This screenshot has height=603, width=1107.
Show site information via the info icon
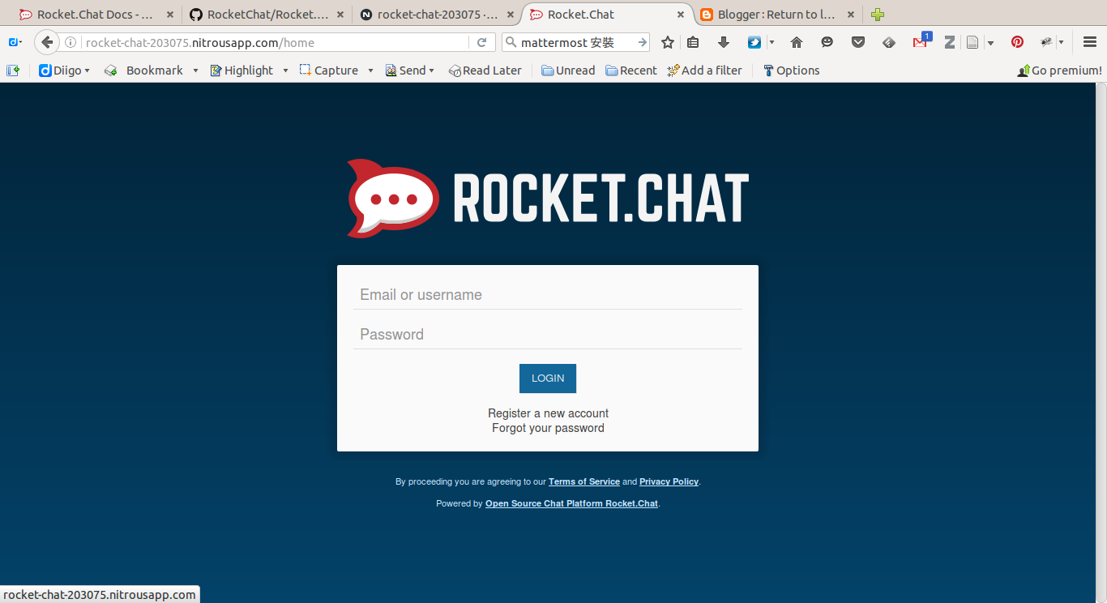coord(71,43)
